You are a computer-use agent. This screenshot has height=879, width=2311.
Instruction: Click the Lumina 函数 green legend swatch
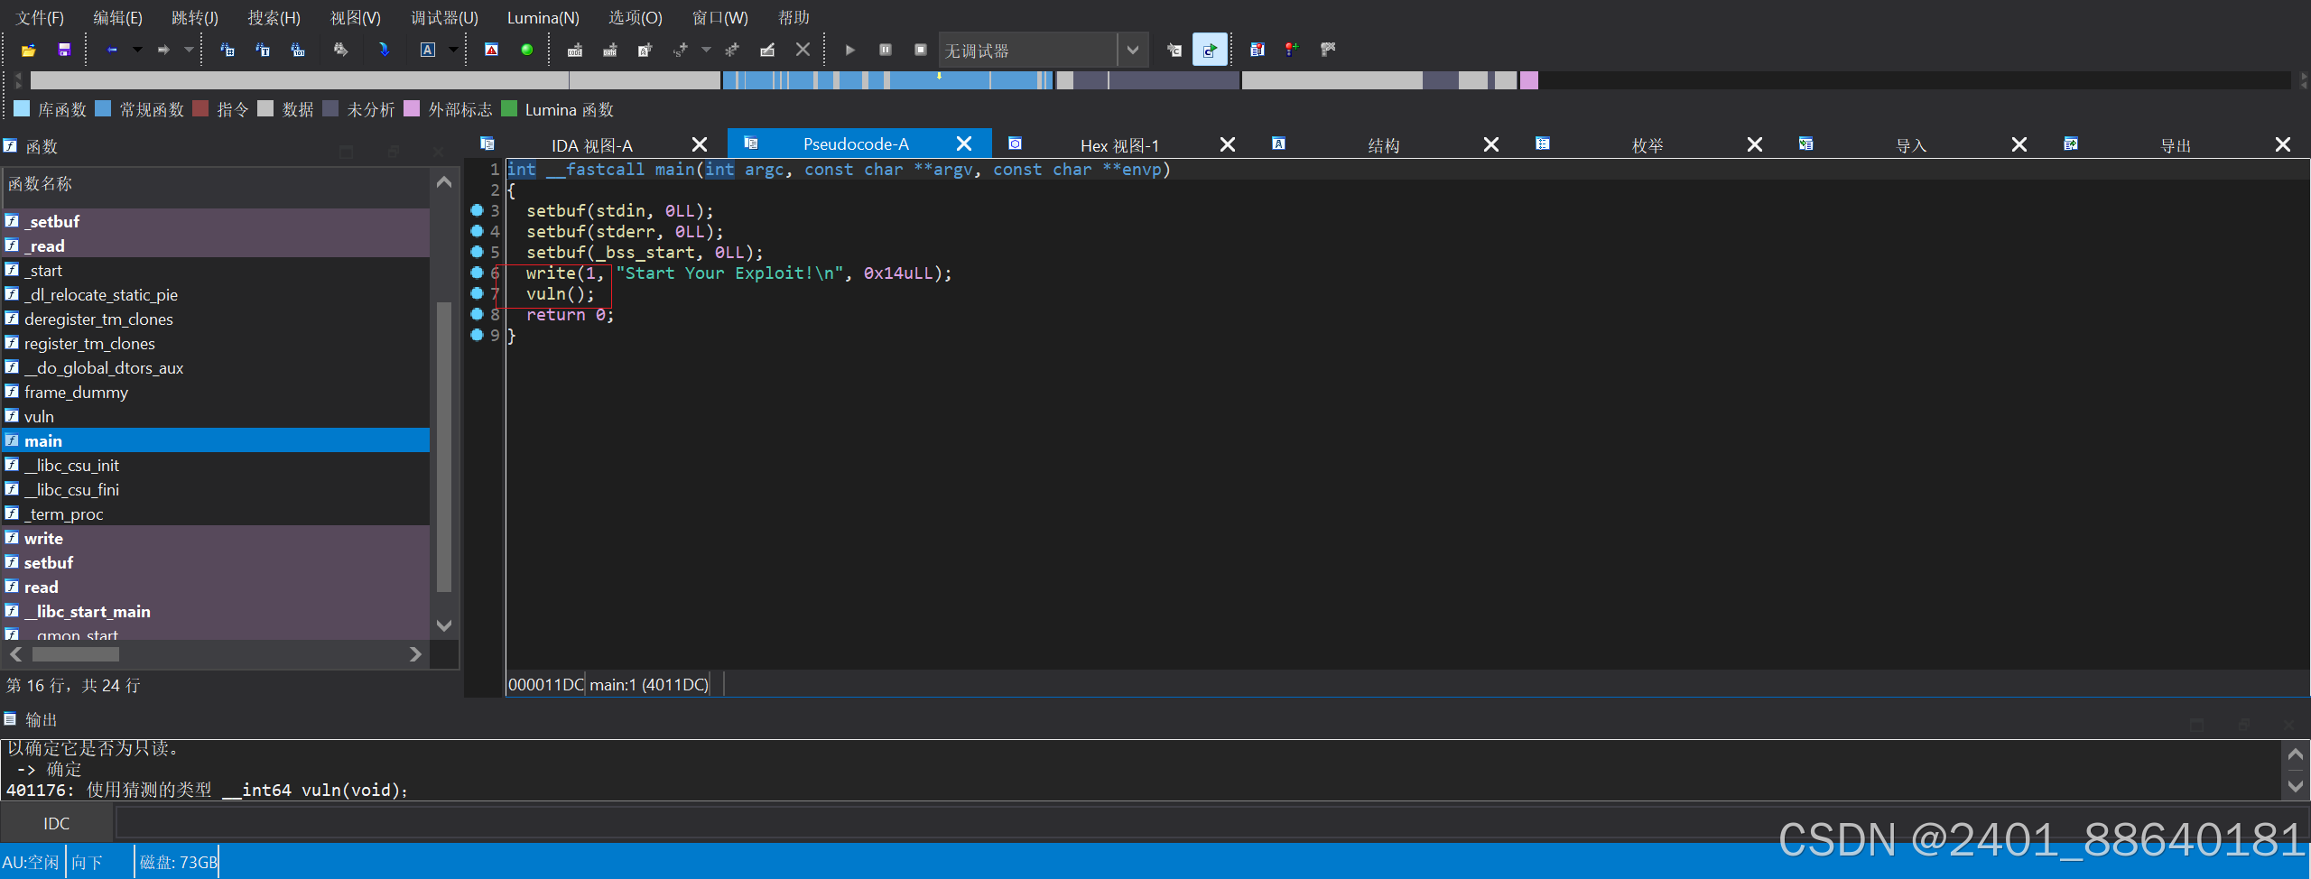click(x=509, y=109)
